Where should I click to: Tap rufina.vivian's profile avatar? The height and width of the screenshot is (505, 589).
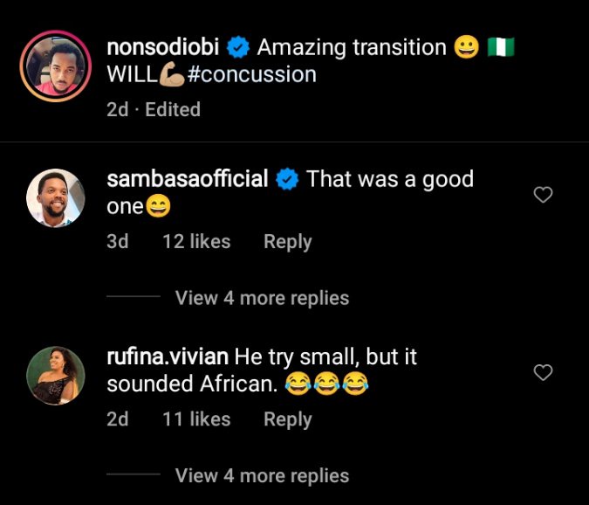pos(55,376)
